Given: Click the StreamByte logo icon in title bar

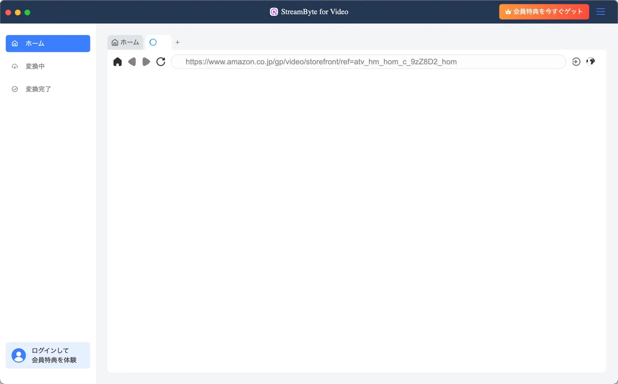Looking at the screenshot, I should click(274, 12).
